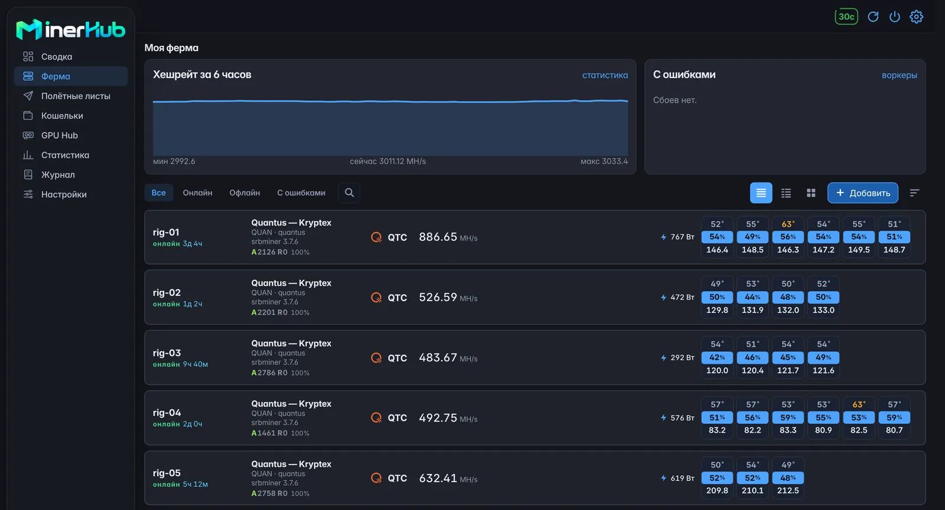Click the 42% fan bar on rig-03

click(717, 357)
